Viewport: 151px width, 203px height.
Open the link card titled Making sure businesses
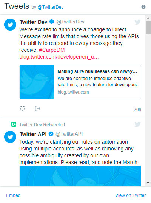(x=80, y=82)
